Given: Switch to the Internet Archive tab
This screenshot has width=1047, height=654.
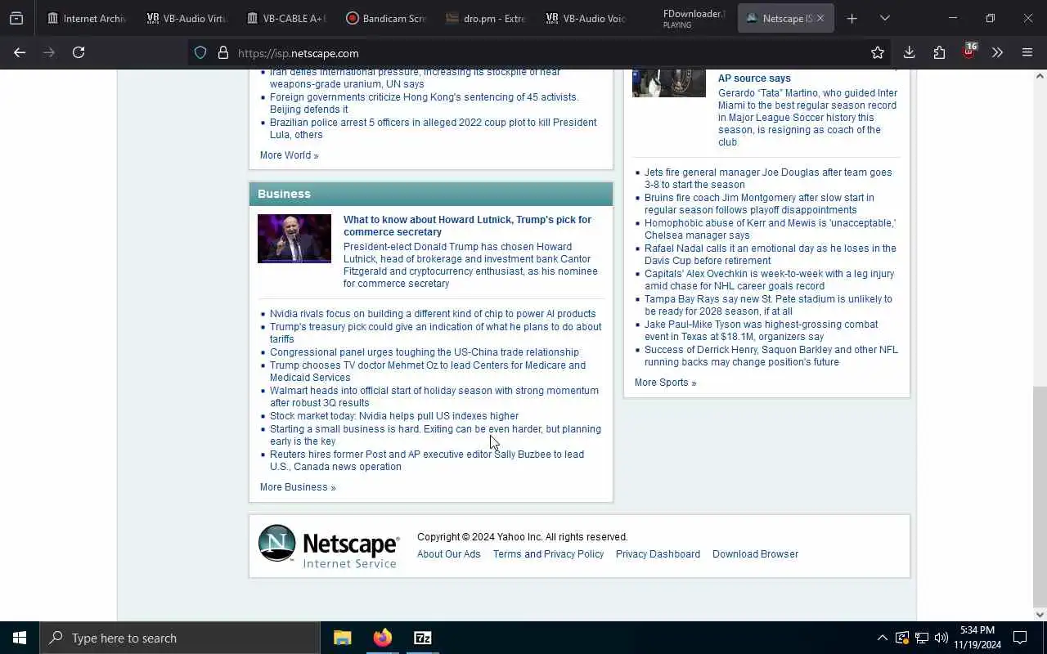Looking at the screenshot, I should pos(87,18).
